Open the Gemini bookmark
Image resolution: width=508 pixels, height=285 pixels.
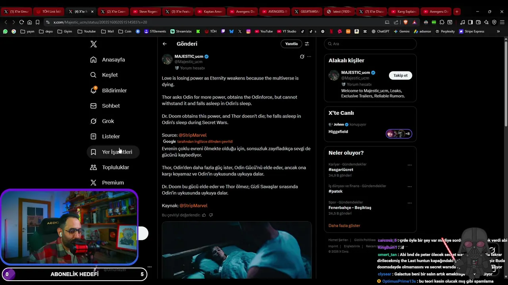[x=401, y=31]
